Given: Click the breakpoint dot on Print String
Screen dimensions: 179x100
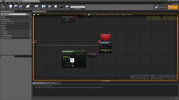Looking at the screenshot, I should tap(99, 41).
